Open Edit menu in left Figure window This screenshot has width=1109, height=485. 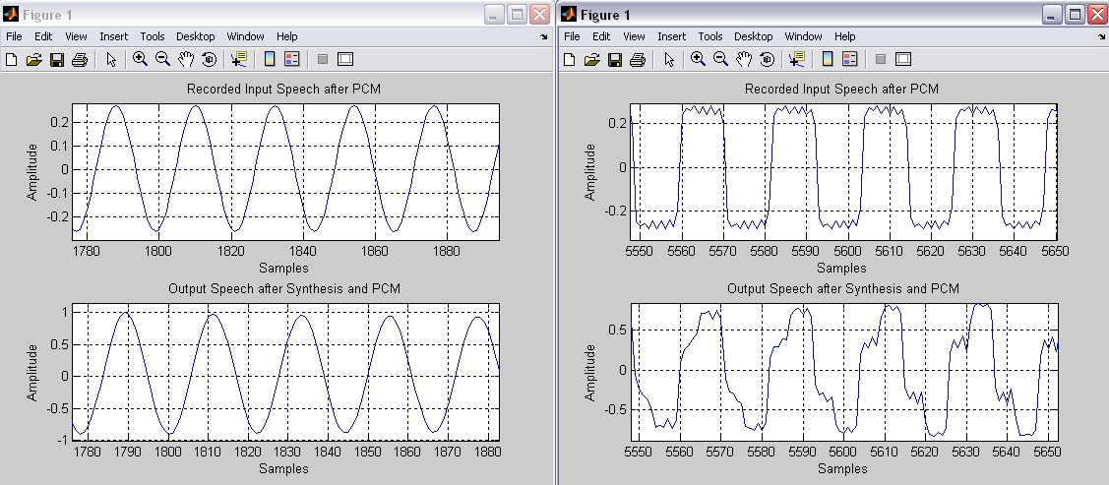44,36
